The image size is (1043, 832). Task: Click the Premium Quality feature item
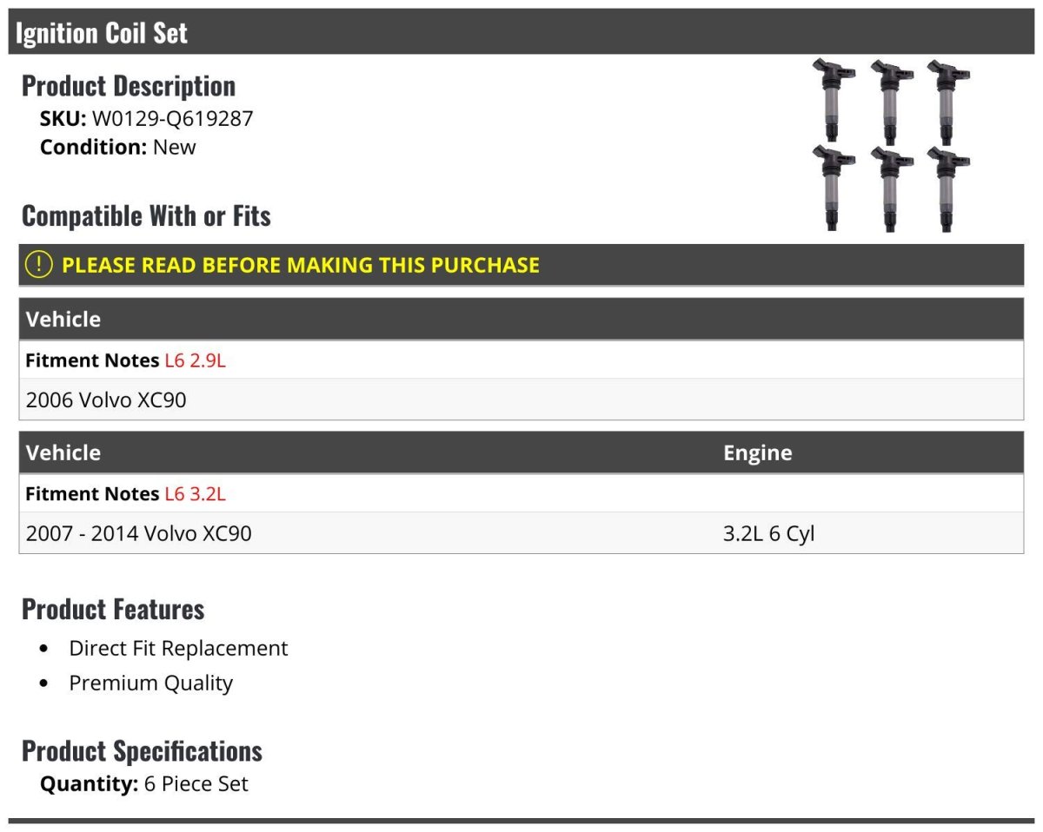150,683
